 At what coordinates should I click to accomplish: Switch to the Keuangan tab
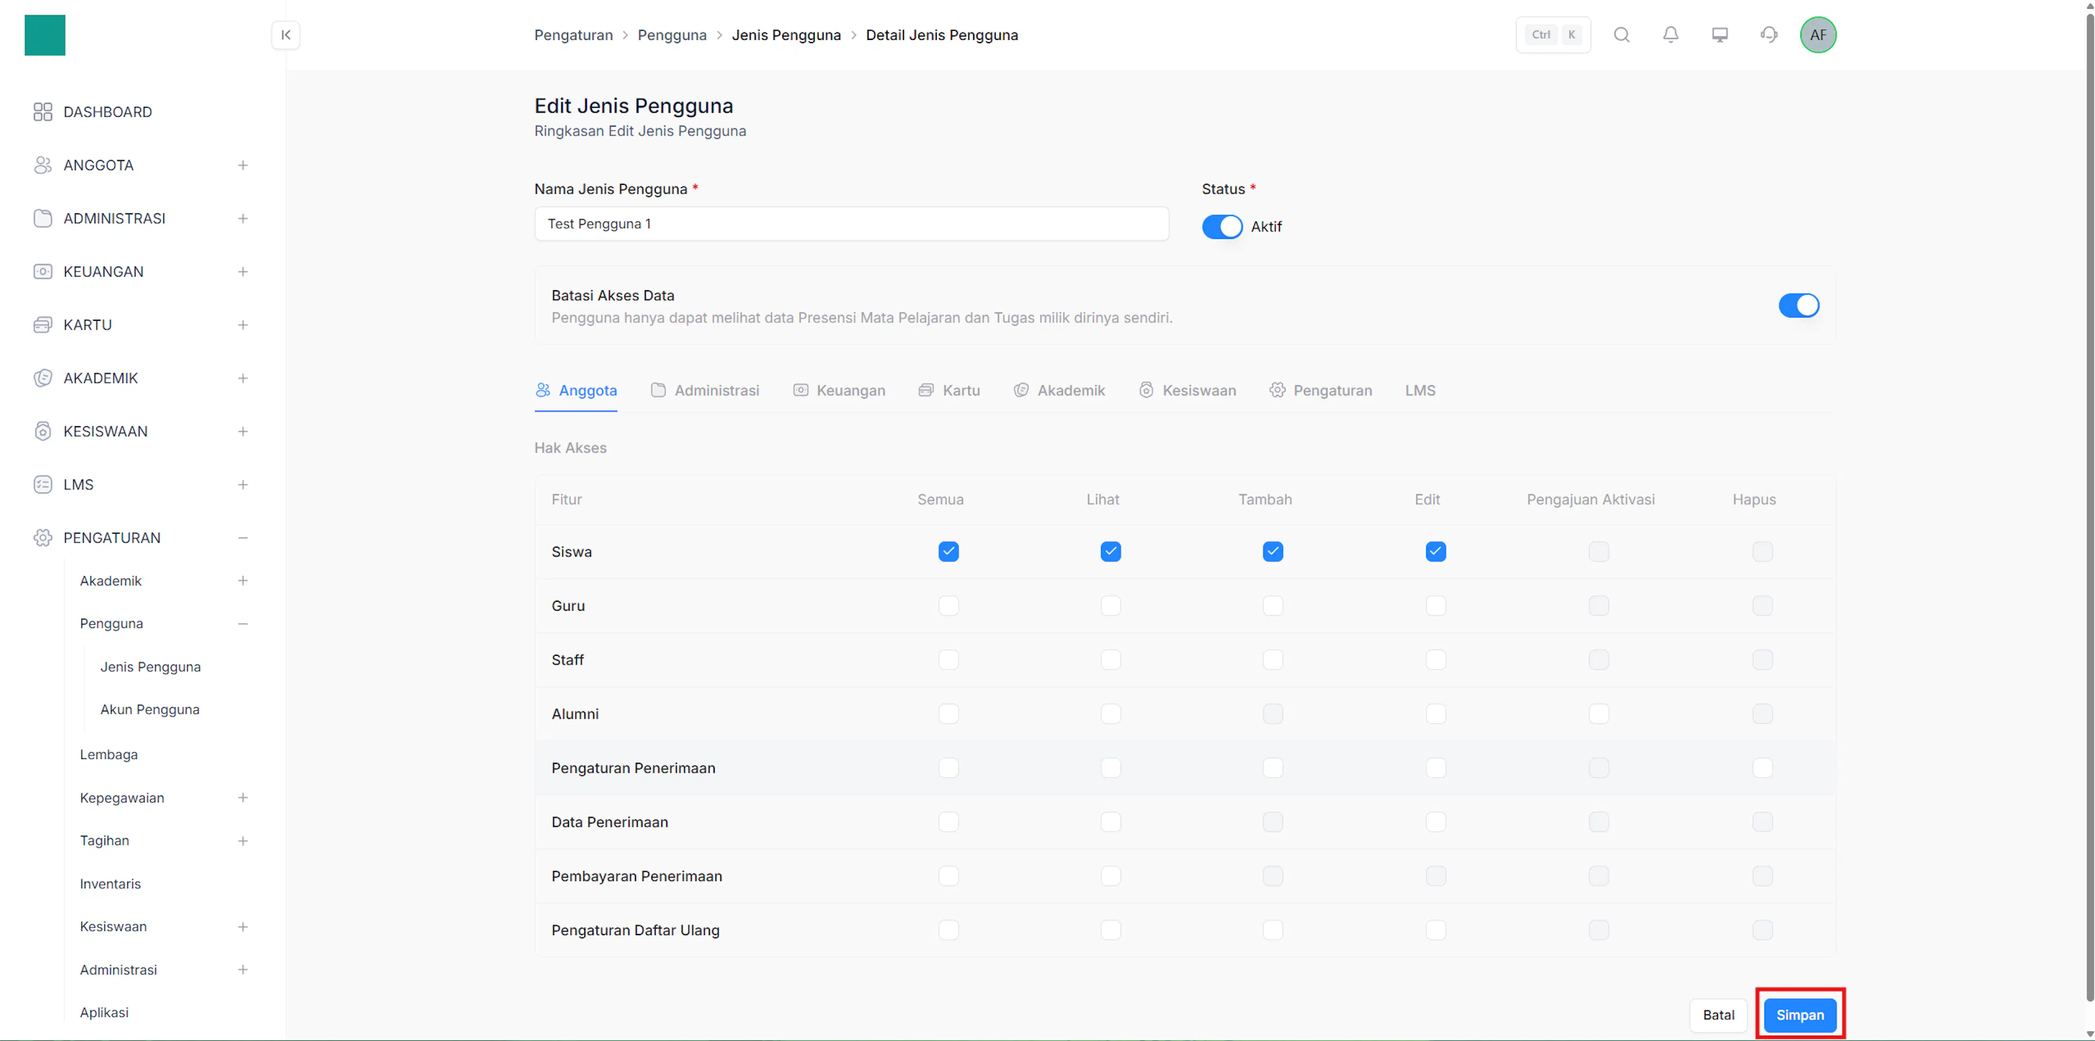(x=839, y=391)
